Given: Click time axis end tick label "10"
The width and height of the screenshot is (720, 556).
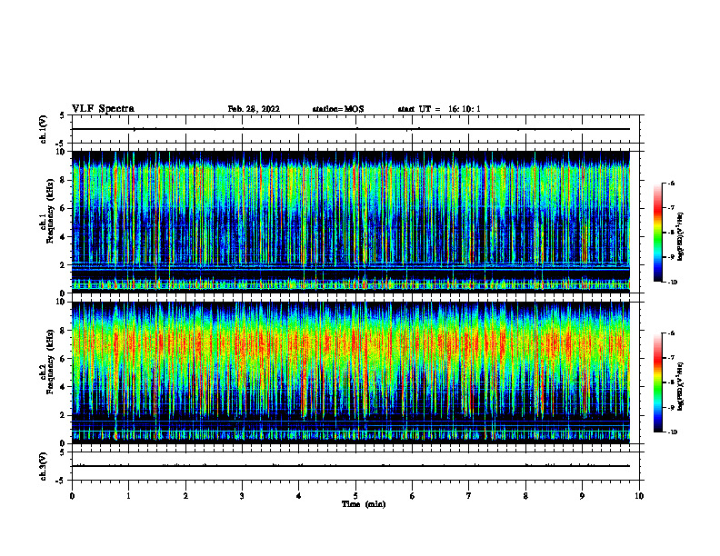Looking at the screenshot, I should point(639,496).
